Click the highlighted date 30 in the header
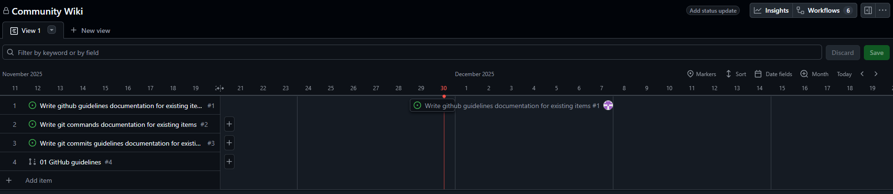Viewport: 893px width, 194px height. click(x=444, y=88)
